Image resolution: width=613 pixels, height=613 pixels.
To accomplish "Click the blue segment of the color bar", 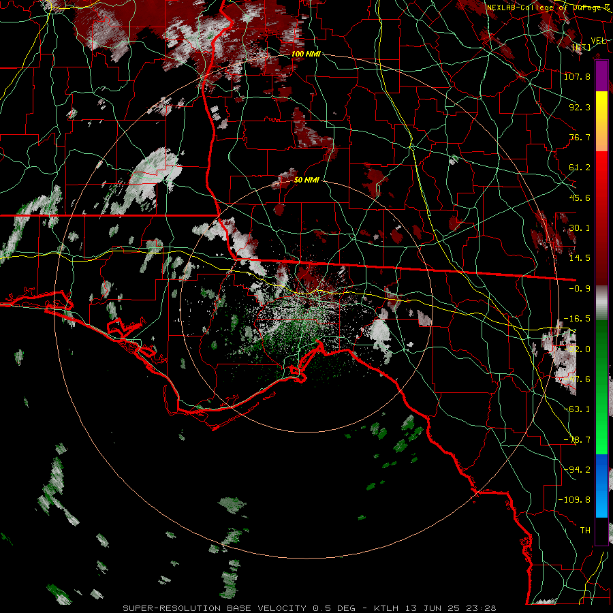I will (601, 486).
